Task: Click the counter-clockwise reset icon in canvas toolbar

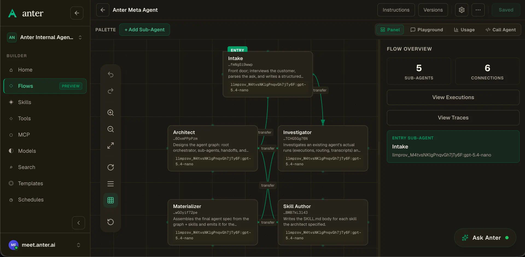Action: pos(110,222)
